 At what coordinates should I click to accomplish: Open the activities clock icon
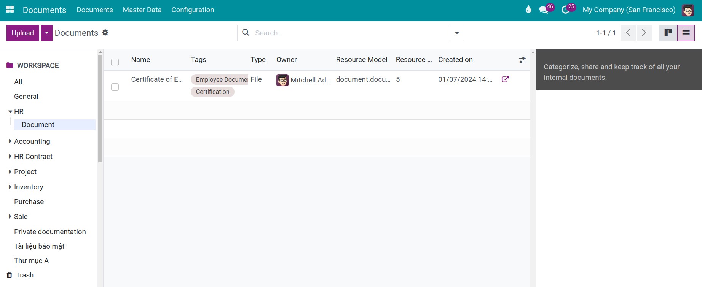click(x=565, y=10)
